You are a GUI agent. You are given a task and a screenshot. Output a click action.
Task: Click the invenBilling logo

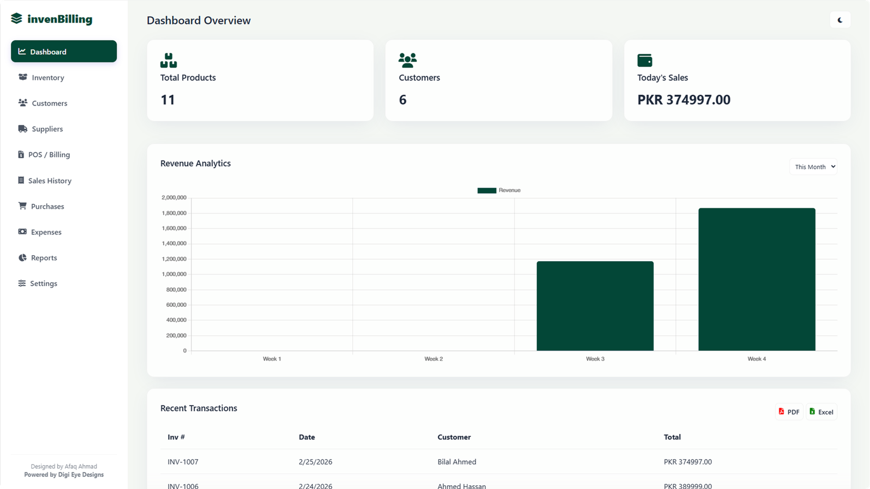pos(52,19)
